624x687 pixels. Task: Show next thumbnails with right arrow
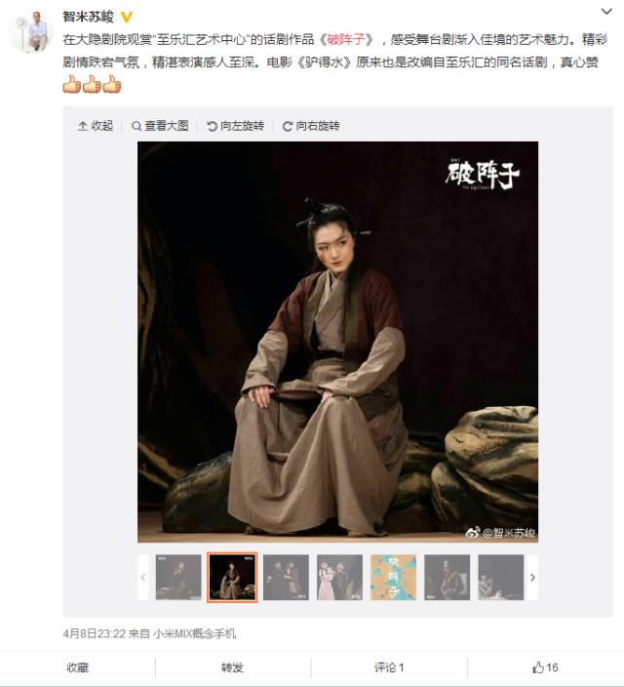[532, 578]
